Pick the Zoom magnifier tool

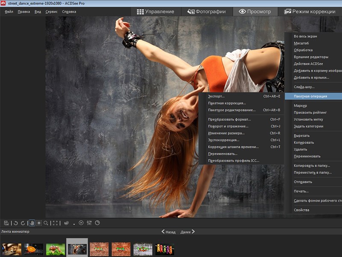(x=46, y=223)
